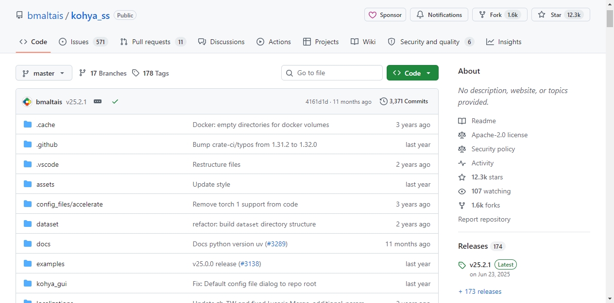Open commit 'Restructure files'
Screen dimensions: 614x303
point(217,164)
